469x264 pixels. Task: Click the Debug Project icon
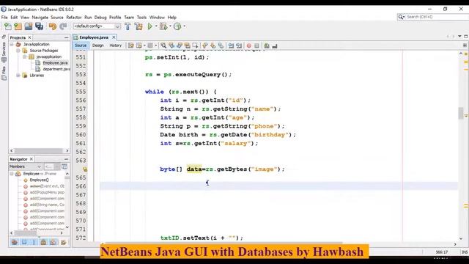(x=163, y=26)
